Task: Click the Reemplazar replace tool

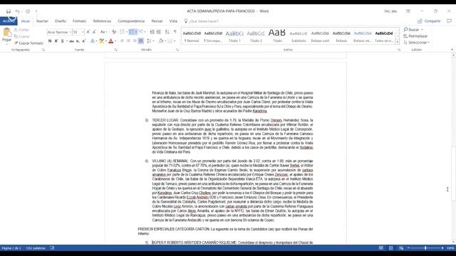Action: click(x=415, y=36)
